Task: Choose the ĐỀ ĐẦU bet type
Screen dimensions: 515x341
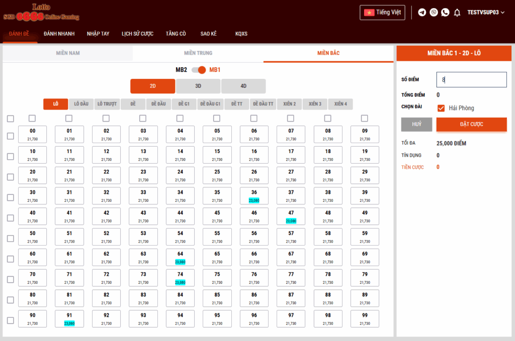Action: [158, 104]
